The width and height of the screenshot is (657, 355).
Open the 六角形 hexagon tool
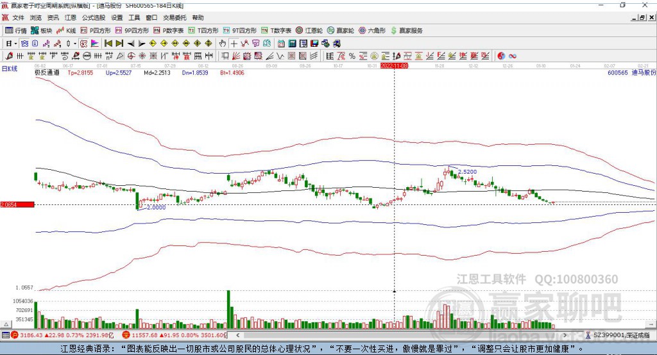(372, 30)
